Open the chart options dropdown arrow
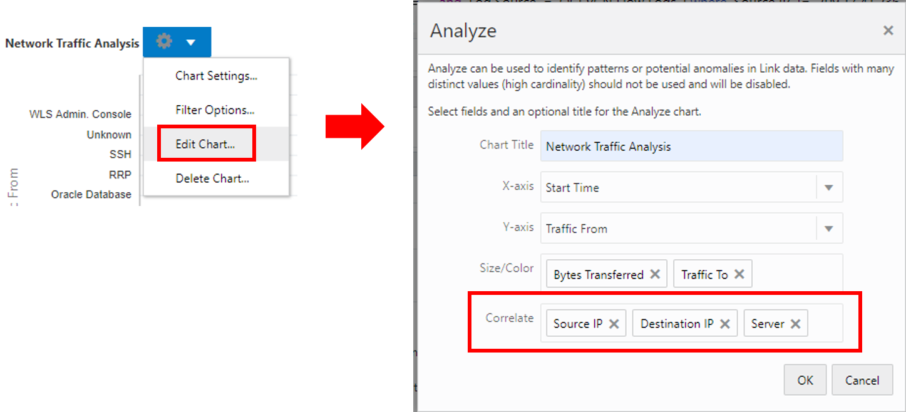906x412 pixels. click(x=191, y=43)
